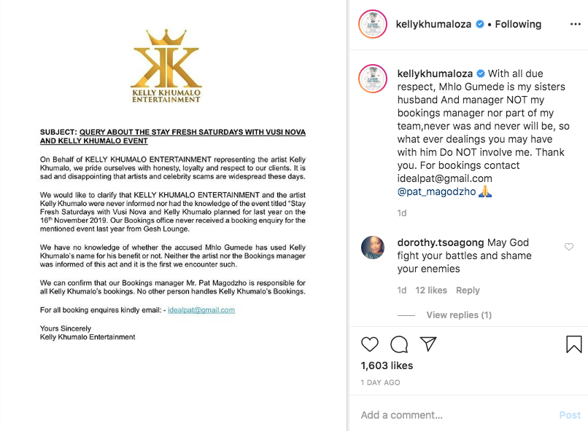
Task: Click kellykhumaloza avatar beside the caption
Action: click(372, 79)
